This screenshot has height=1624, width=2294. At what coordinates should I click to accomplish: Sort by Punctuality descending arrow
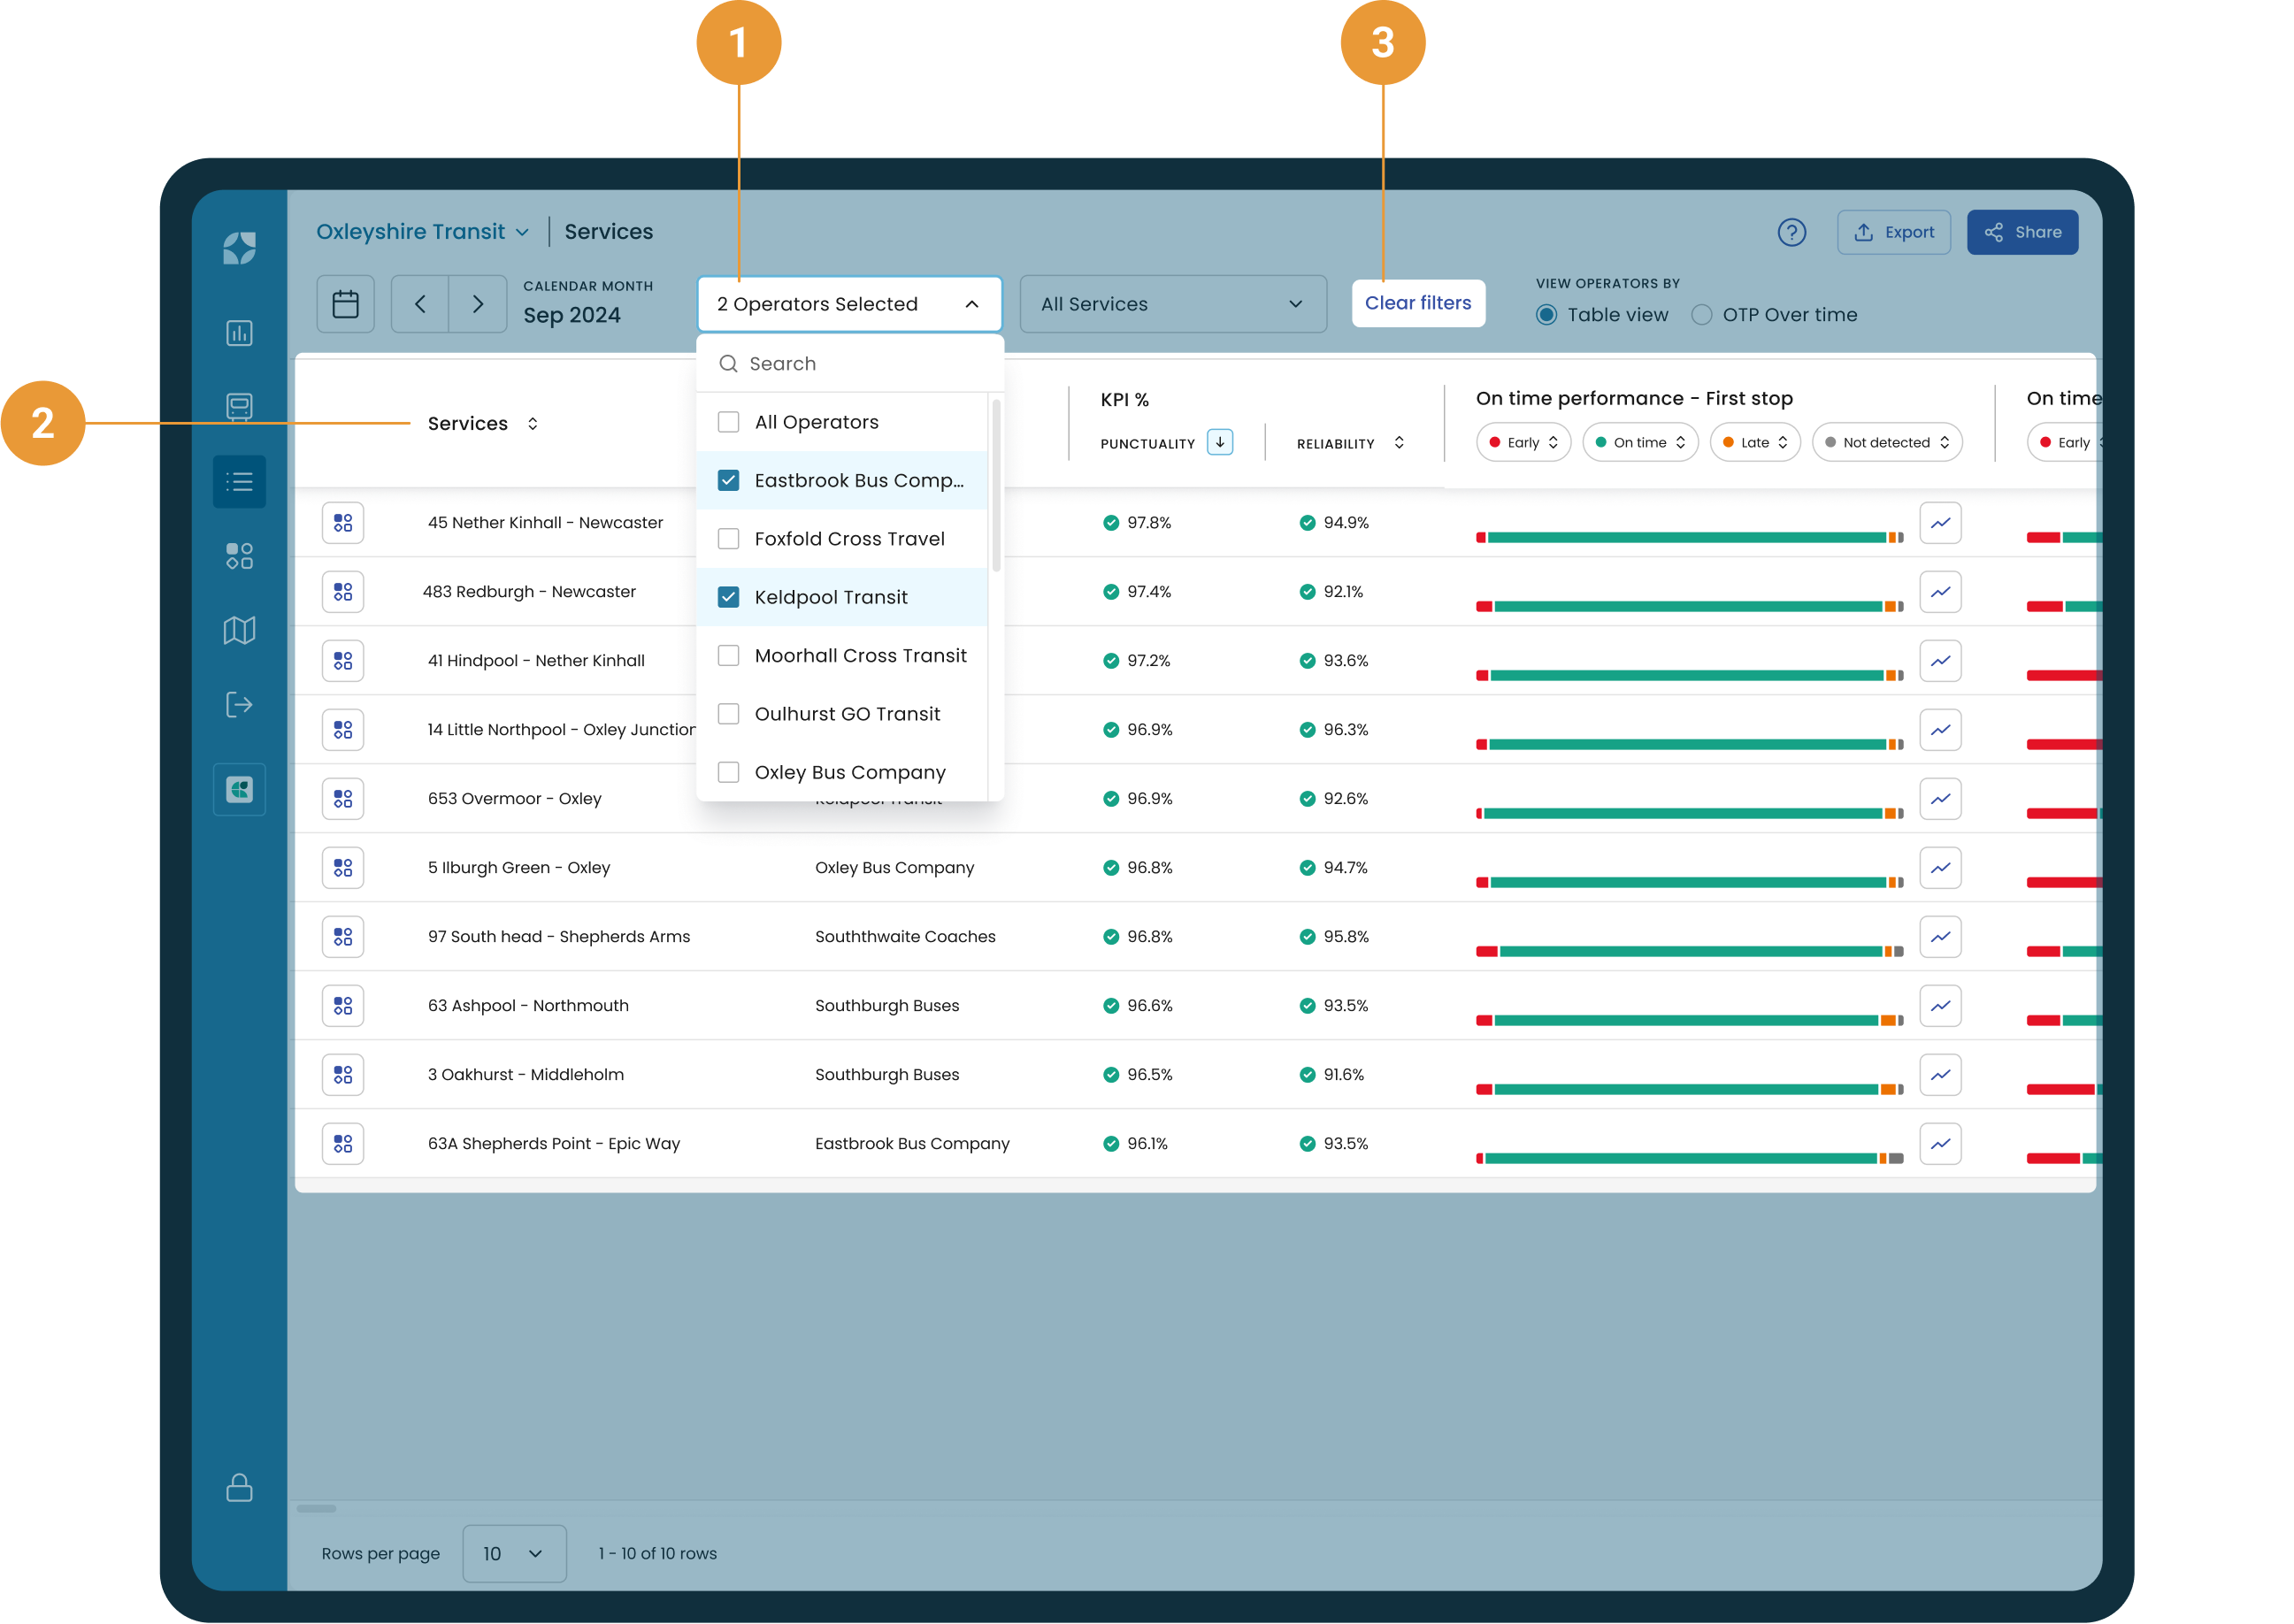[x=1219, y=442]
